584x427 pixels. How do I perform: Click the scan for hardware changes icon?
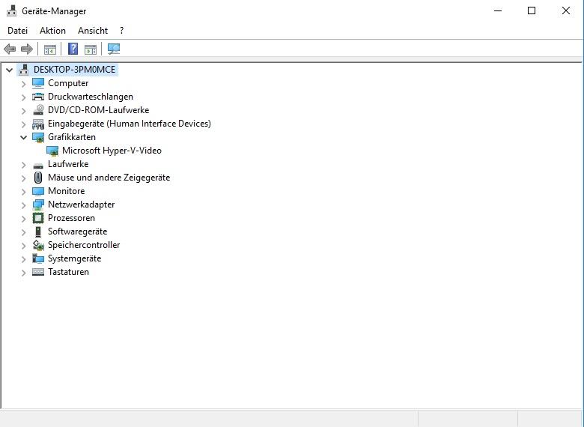114,49
